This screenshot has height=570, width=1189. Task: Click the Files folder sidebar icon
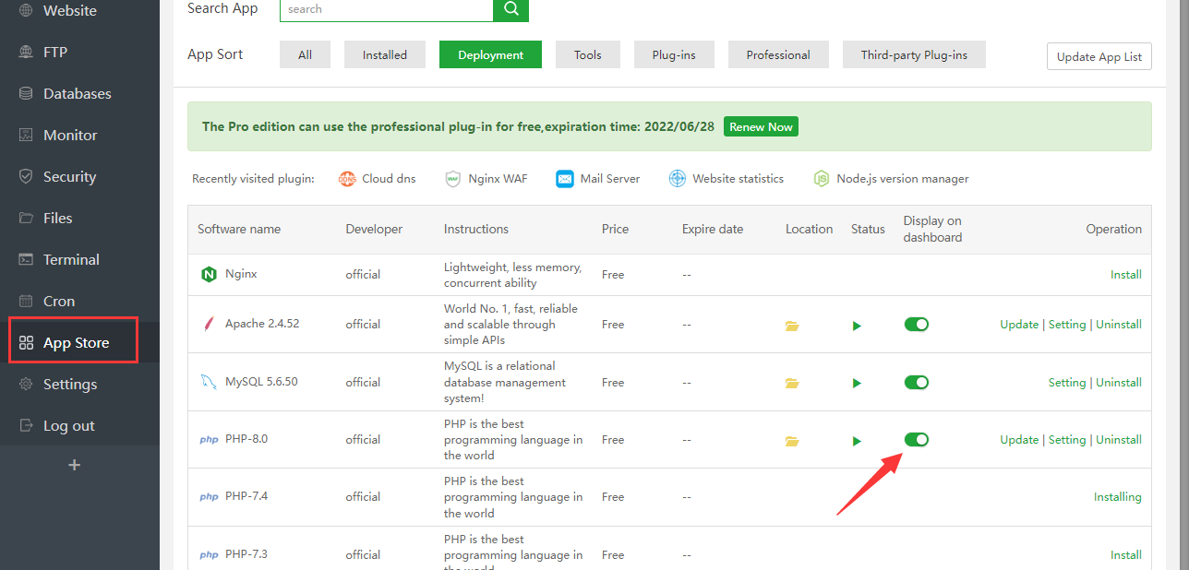coord(26,219)
